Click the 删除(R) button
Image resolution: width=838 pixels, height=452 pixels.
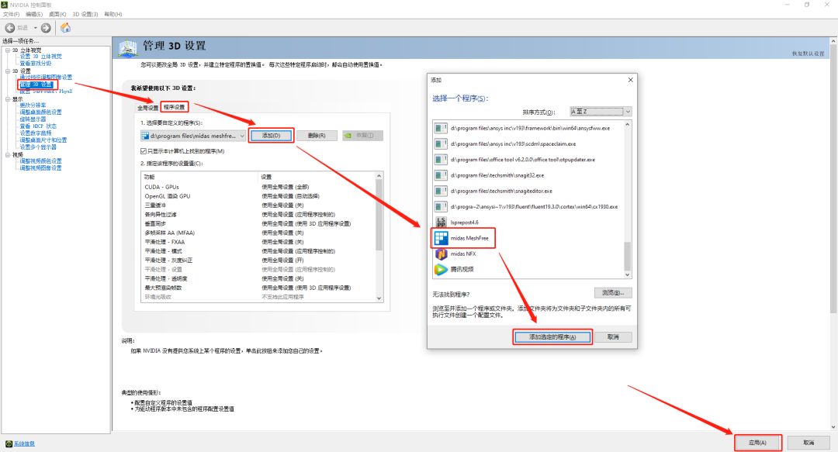[x=317, y=136]
